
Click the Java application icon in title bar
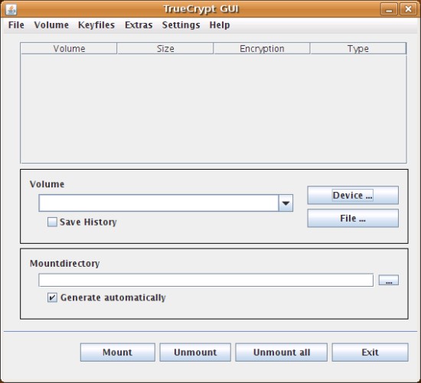(11, 10)
